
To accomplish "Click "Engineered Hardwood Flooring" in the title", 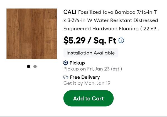I will point(101,29).
